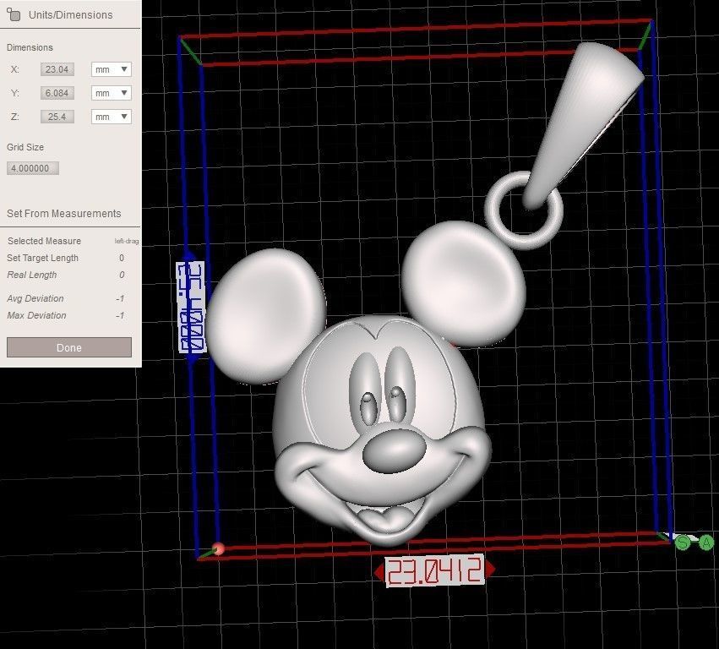Open the Y dimension mm unit dropdown

click(x=112, y=93)
